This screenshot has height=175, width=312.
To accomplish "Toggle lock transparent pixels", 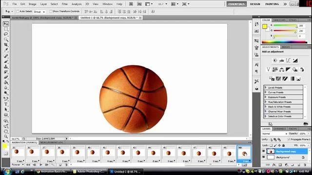I will tap(271, 145).
